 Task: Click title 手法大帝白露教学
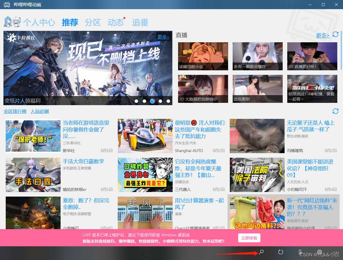83,161
